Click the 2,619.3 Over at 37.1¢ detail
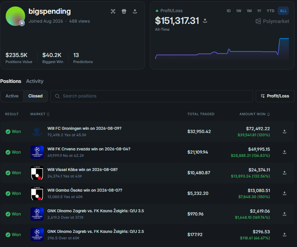 (66, 217)
